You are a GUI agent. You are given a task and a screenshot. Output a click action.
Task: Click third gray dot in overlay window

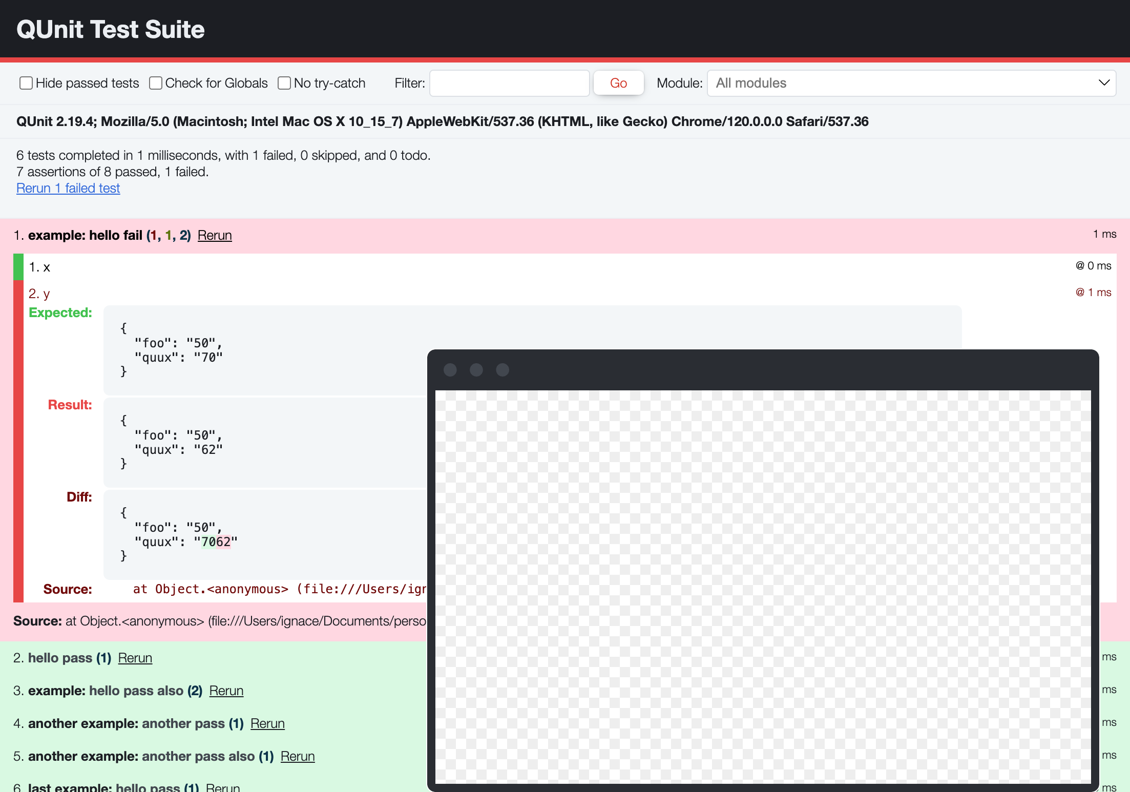[503, 370]
